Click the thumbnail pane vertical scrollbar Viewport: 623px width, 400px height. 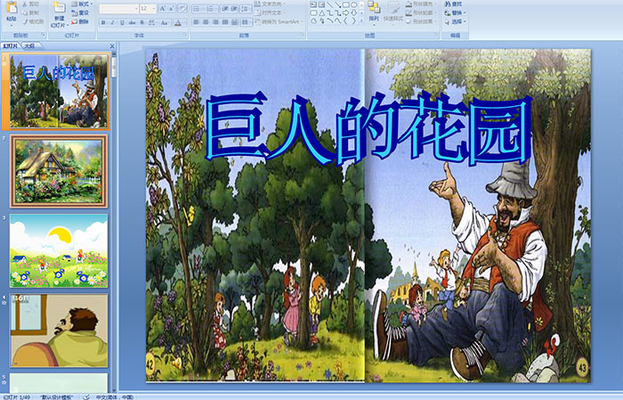[114, 223]
